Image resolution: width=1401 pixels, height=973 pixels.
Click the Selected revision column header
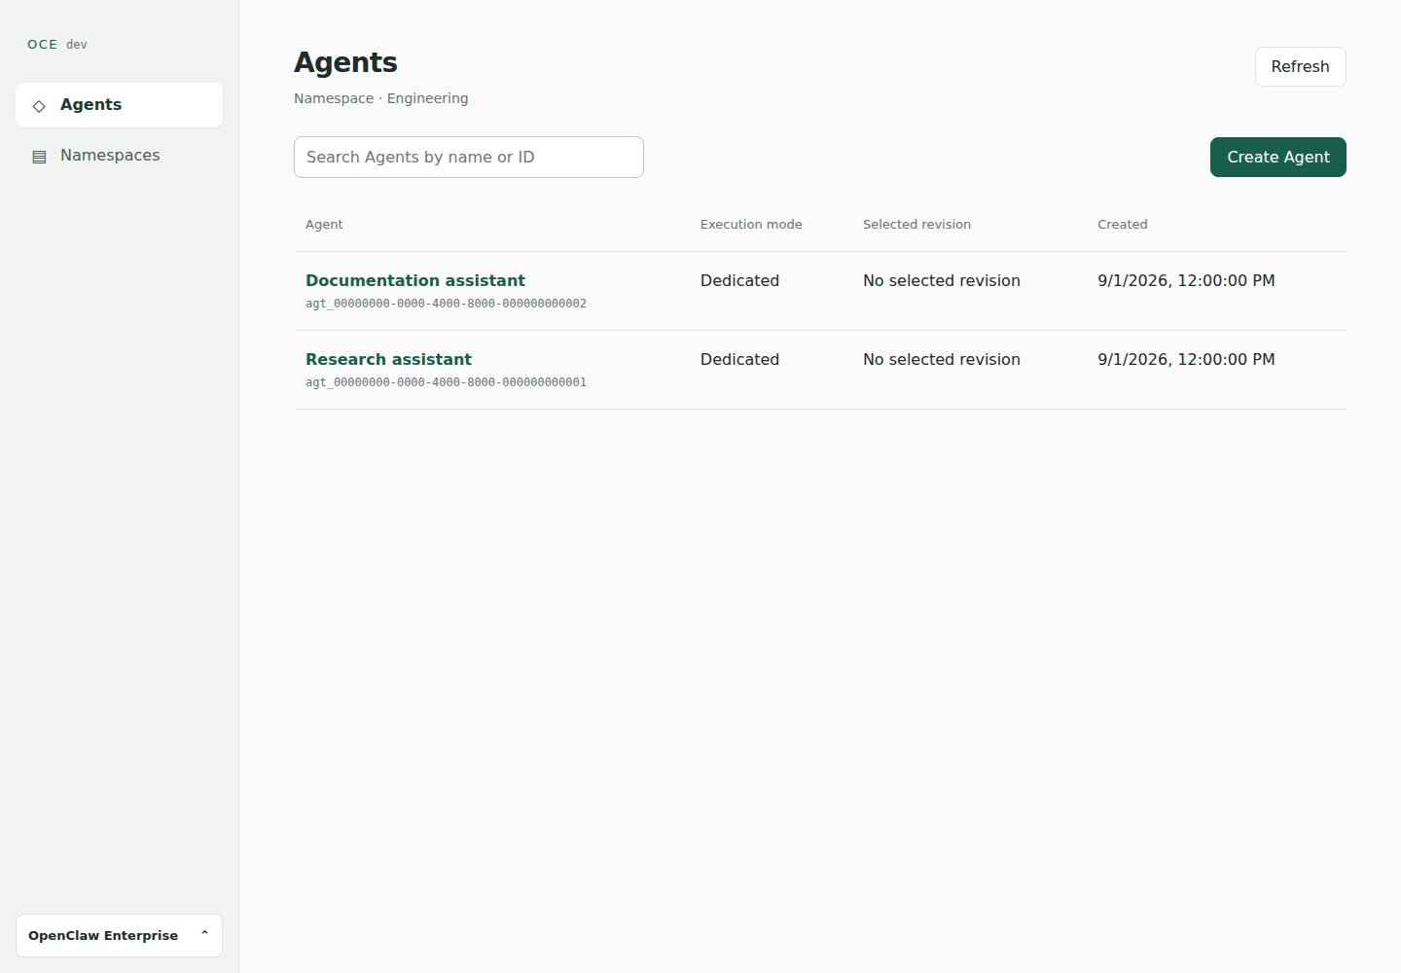tap(916, 224)
